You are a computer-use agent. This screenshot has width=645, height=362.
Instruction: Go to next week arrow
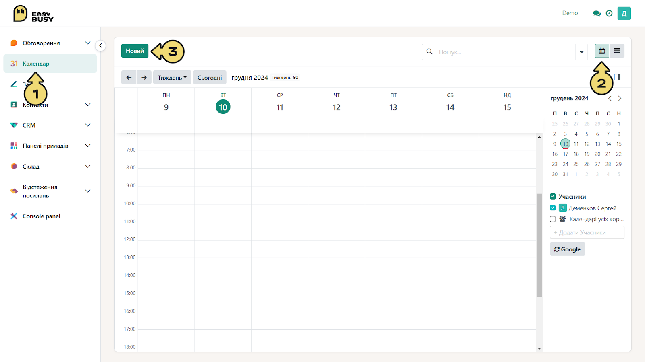point(144,78)
